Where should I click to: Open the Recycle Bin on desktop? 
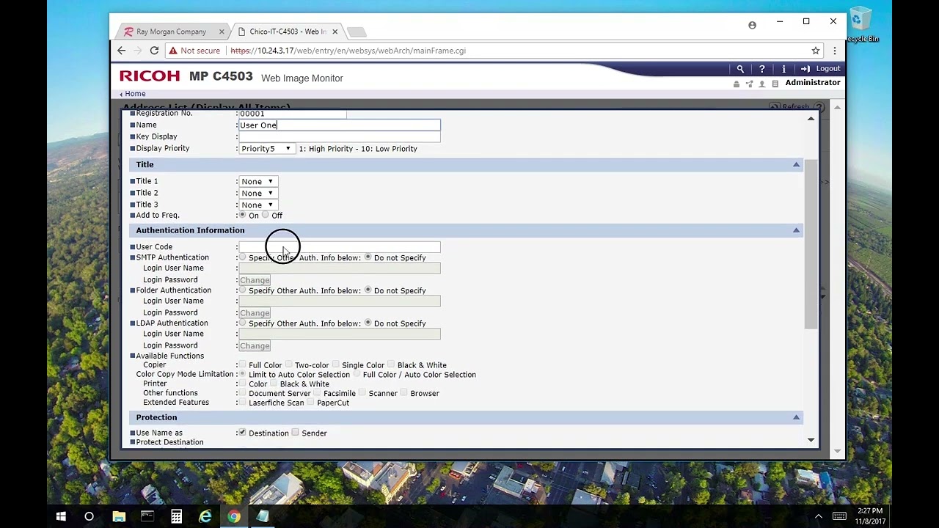(861, 24)
